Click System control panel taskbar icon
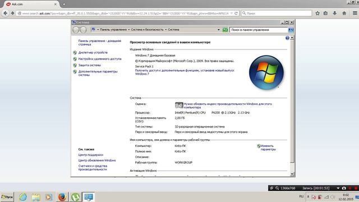This screenshot has width=359, height=202. 89,197
